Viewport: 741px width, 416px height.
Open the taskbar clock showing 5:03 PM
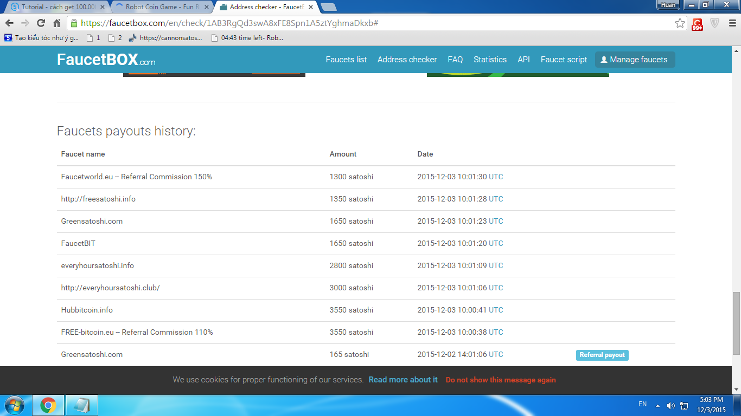pos(711,405)
